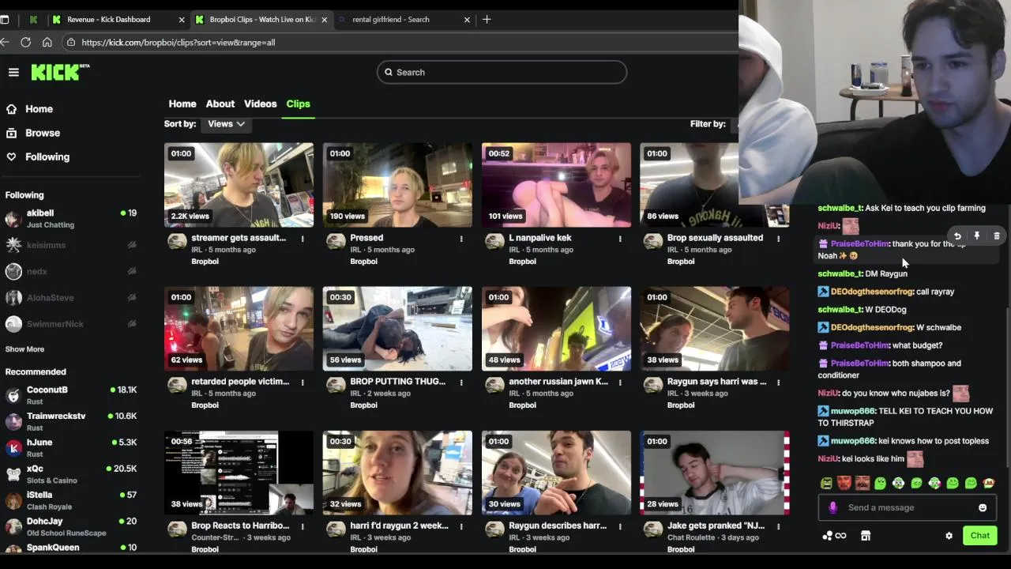Open options for 'Raygun describes harr' clip
The width and height of the screenshot is (1011, 569).
pos(620,526)
